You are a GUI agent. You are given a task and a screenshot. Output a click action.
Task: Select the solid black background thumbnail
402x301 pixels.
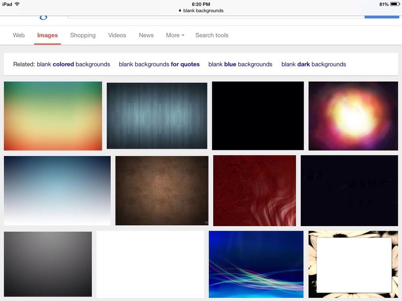(258, 115)
